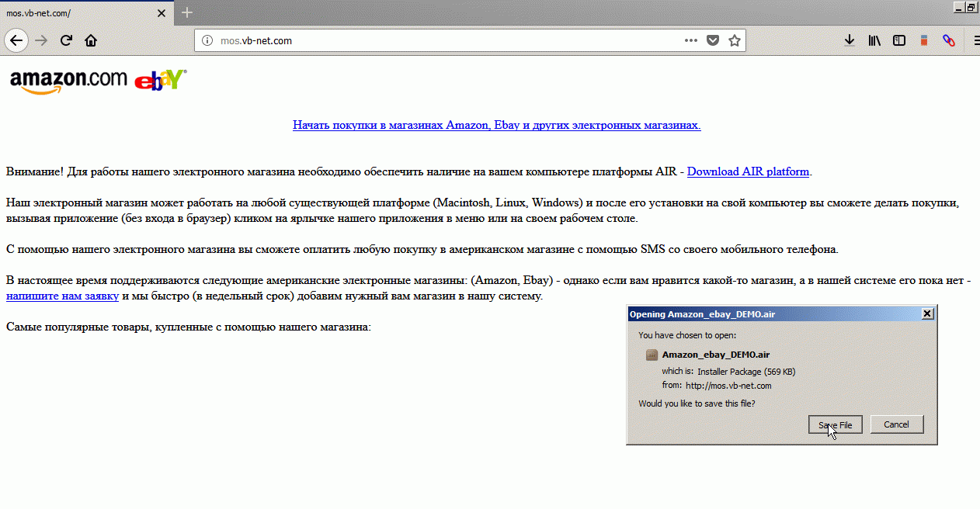Image resolution: width=980 pixels, height=509 pixels.
Task: Click the orange extension icon in toolbar
Action: 924,40
